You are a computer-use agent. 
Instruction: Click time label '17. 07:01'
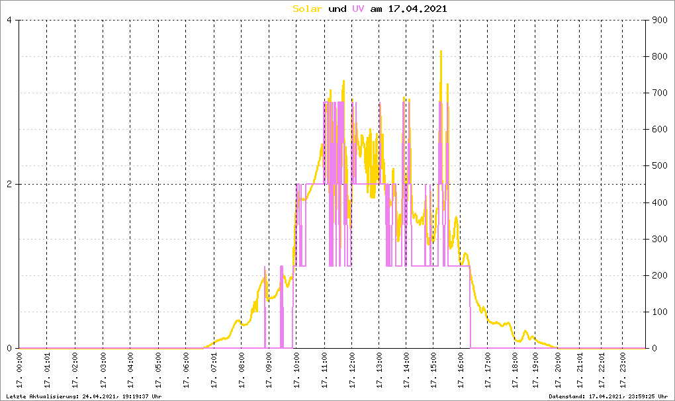[214, 371]
